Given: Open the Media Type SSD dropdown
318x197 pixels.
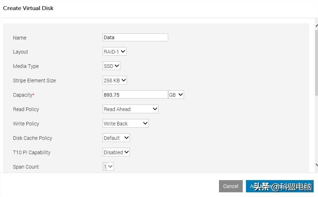Looking at the screenshot, I should pos(111,66).
